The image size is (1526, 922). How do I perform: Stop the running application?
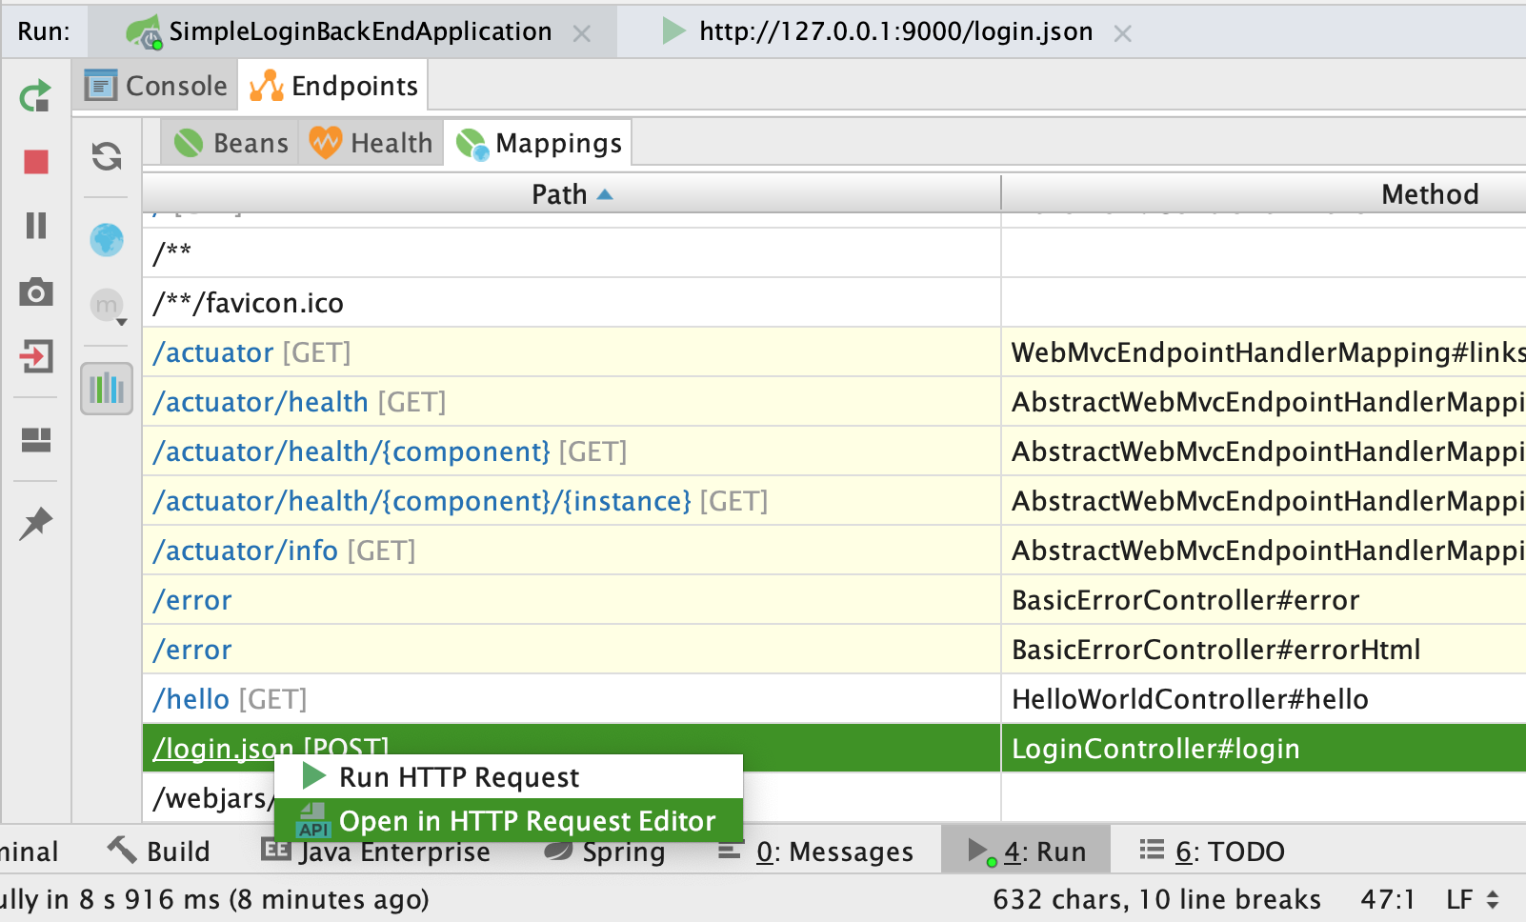coord(36,162)
